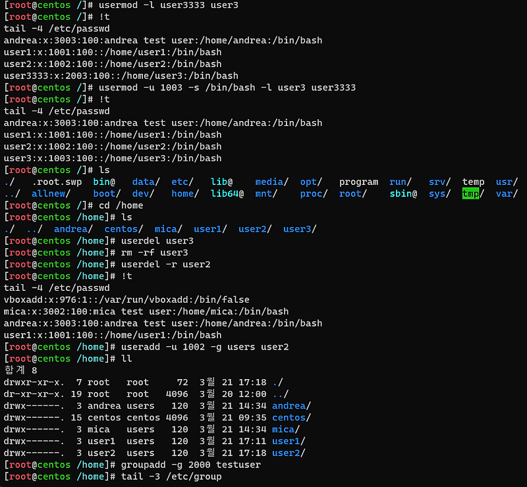Click 'useradd -u 1002 -g users user2' command
527x487 pixels.
tap(205, 347)
